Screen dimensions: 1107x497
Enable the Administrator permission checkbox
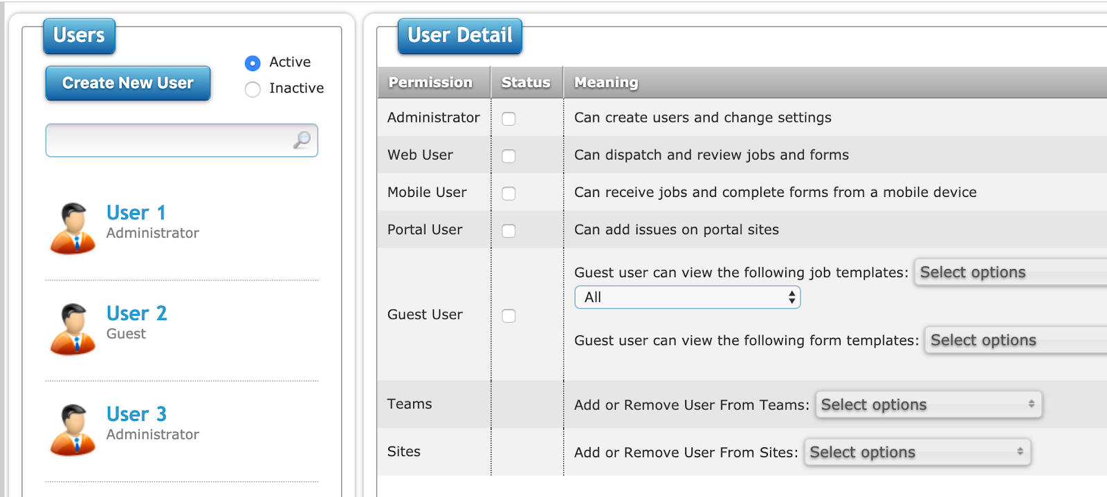[x=509, y=119]
